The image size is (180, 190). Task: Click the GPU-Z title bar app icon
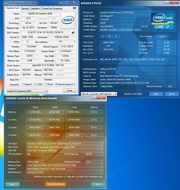click(6, 3)
